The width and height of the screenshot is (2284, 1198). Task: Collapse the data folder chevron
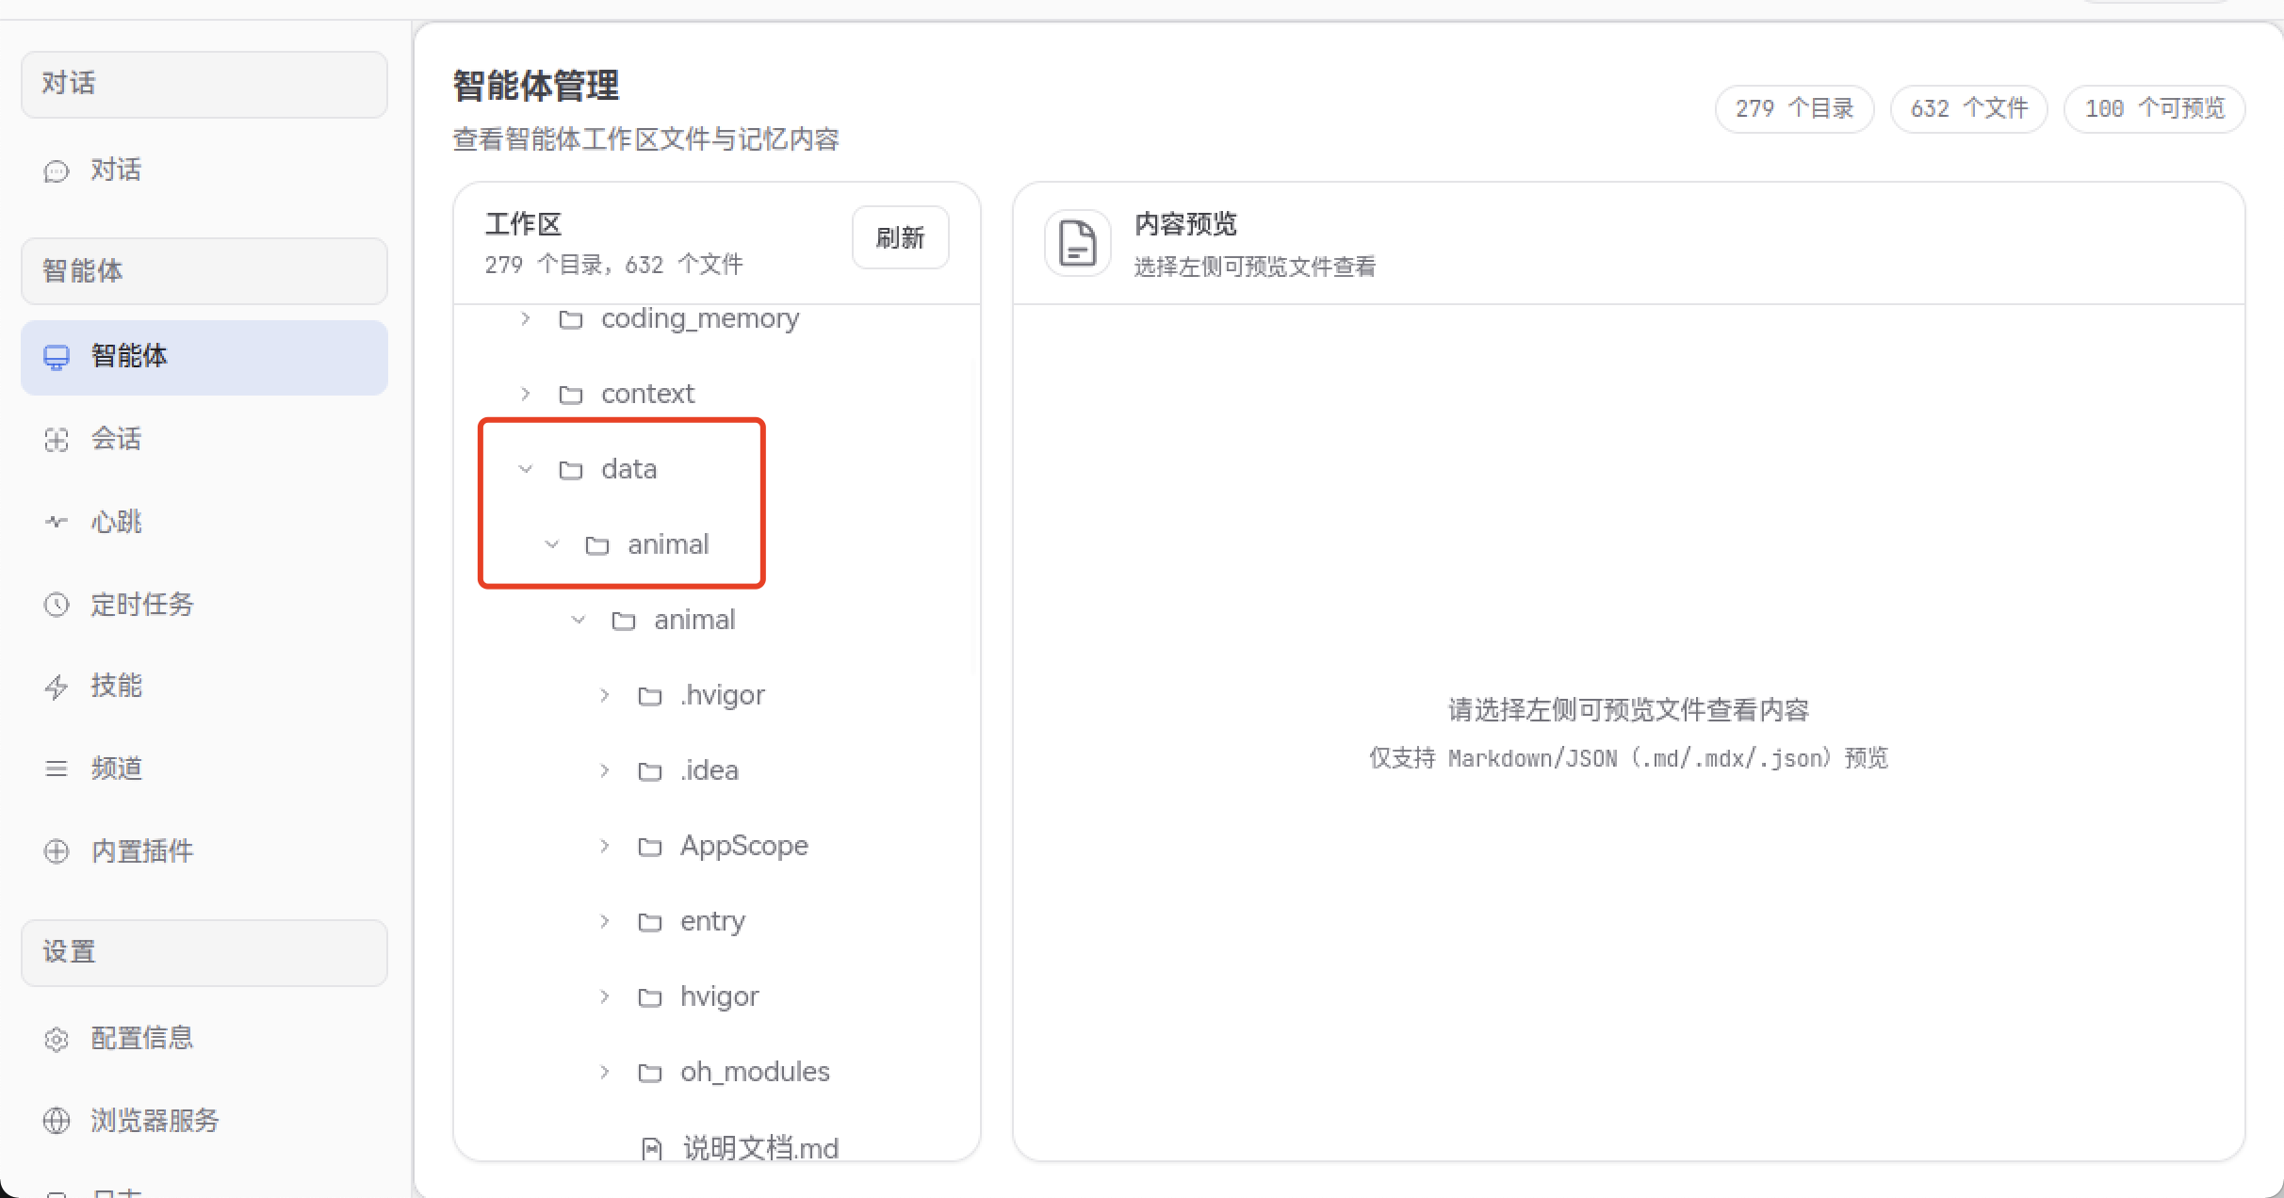pyautogui.click(x=526, y=469)
